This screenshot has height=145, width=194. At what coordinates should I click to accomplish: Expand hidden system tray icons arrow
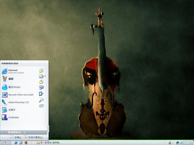tap(164, 143)
